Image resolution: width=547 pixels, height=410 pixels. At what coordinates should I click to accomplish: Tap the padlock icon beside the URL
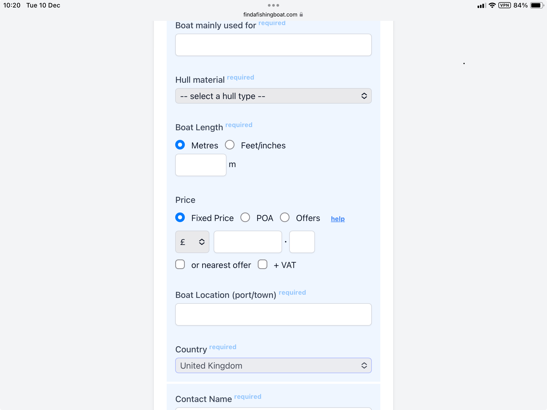pyautogui.click(x=301, y=14)
